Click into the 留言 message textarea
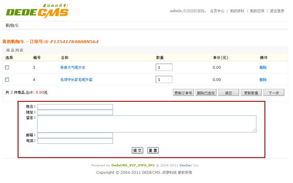 click(146, 124)
